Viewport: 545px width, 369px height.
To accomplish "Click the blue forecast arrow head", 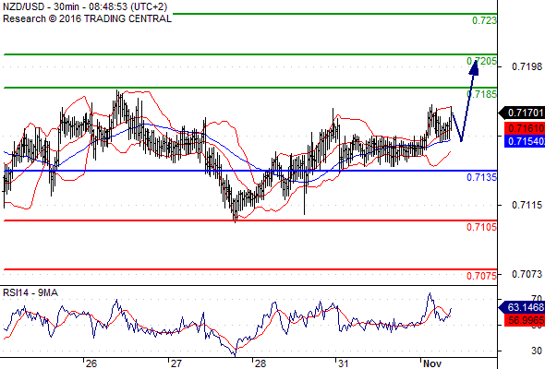I will point(474,67).
